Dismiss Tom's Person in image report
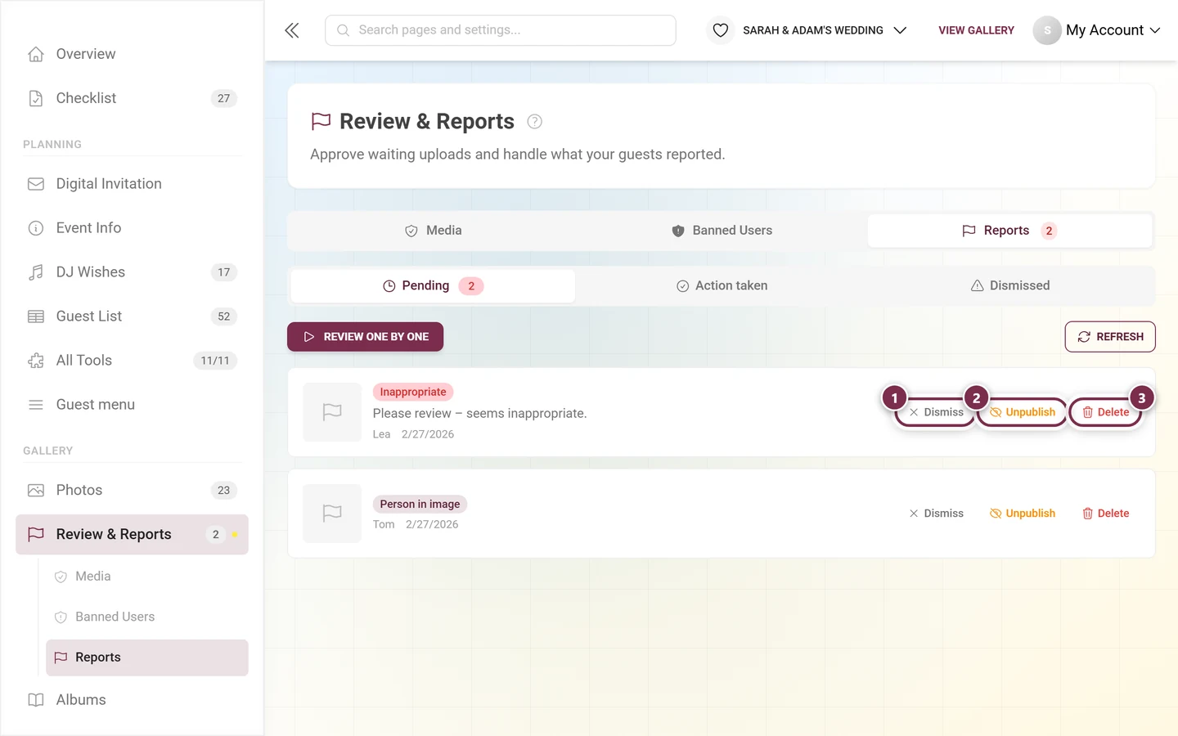The height and width of the screenshot is (736, 1178). (936, 514)
